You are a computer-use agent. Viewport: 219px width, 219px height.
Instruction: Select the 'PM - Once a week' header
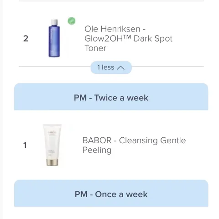coord(111,193)
